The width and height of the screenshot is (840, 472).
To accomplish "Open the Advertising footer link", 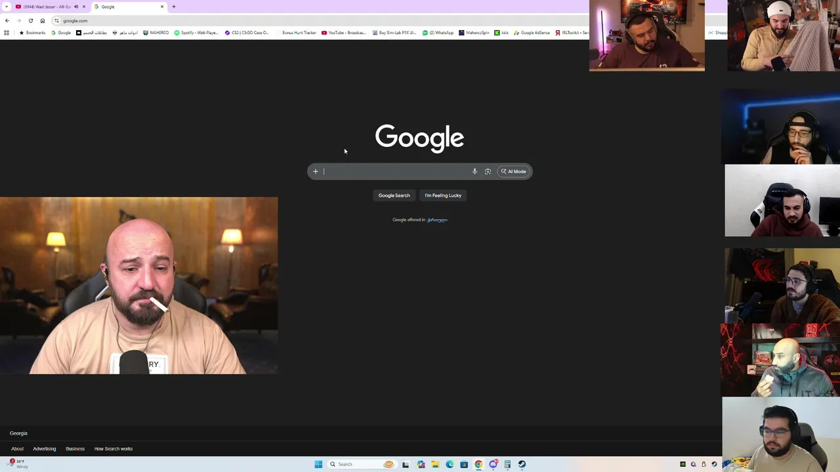I will (45, 449).
